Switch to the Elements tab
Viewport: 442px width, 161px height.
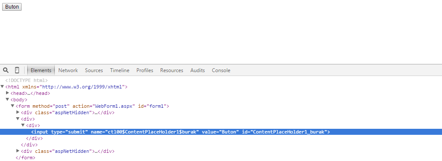point(41,70)
